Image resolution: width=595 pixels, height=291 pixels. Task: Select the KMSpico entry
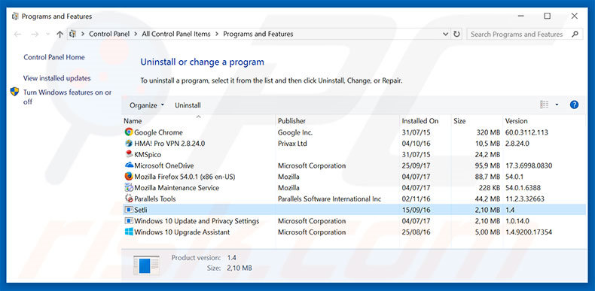click(x=148, y=154)
